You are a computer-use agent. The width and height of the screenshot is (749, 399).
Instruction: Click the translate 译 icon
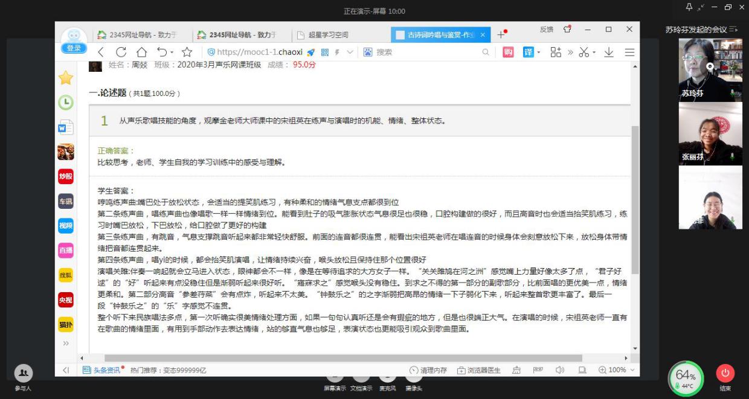pyautogui.click(x=529, y=53)
